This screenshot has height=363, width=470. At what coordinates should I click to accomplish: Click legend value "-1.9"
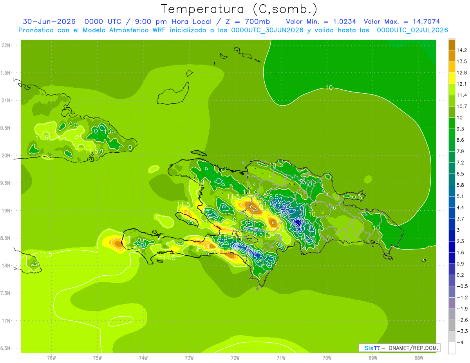(461, 309)
